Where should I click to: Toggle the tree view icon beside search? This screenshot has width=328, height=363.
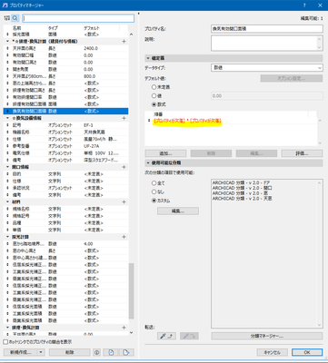(7, 18)
